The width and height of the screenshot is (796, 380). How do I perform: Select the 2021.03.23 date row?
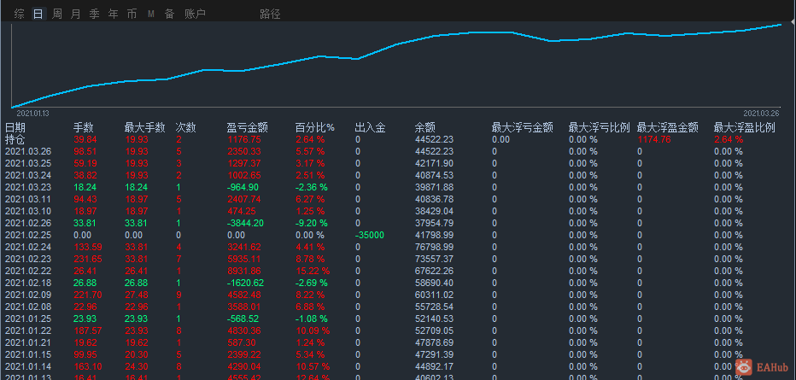coord(398,187)
